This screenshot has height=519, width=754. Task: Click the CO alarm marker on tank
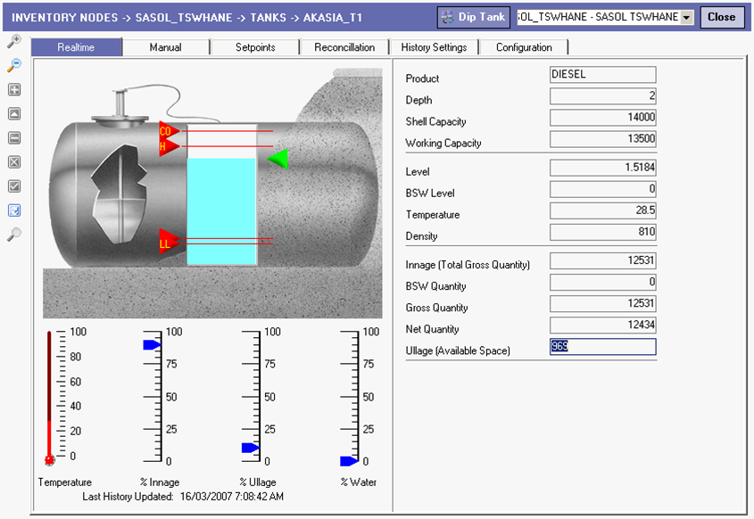point(169,131)
